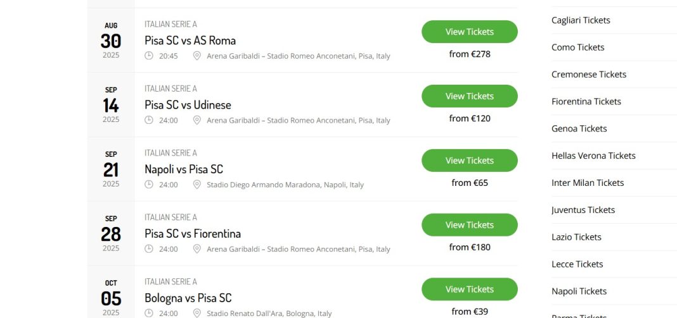View tickets for Pisa SC vs Udinese

click(x=469, y=96)
